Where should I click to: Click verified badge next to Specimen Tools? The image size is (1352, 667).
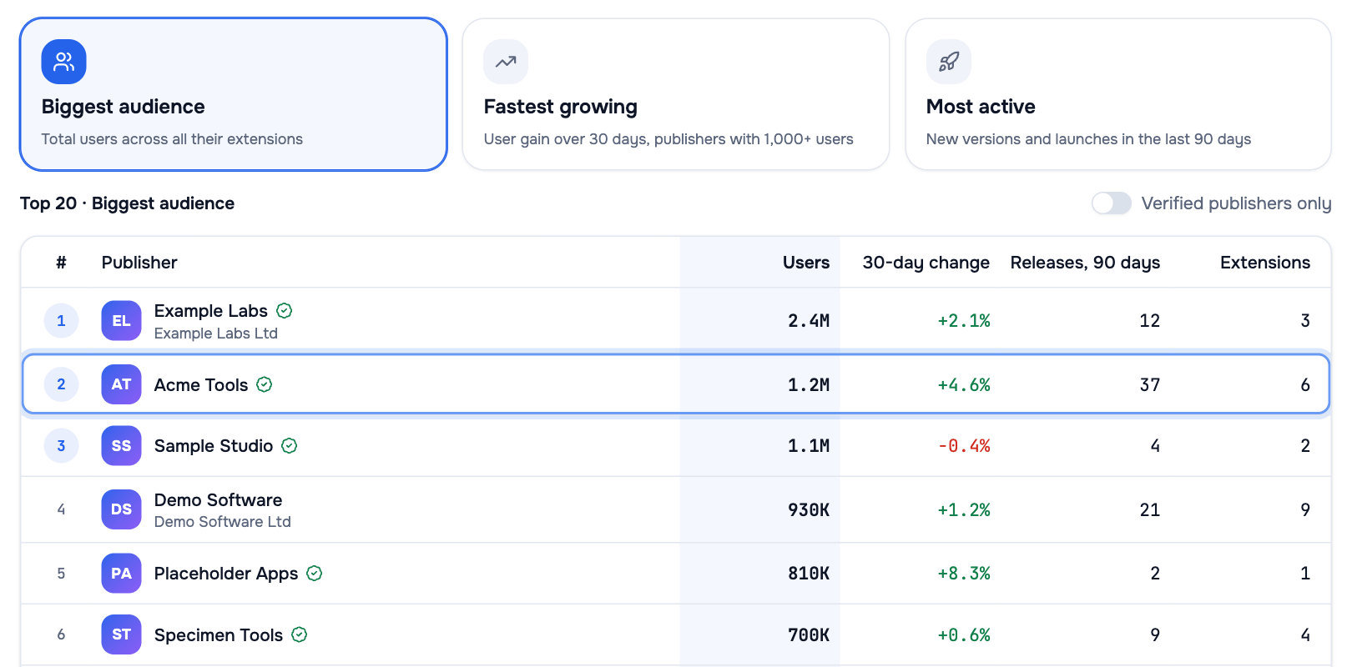(300, 634)
